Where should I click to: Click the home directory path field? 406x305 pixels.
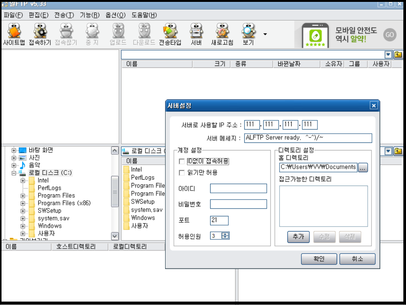pos(318,167)
